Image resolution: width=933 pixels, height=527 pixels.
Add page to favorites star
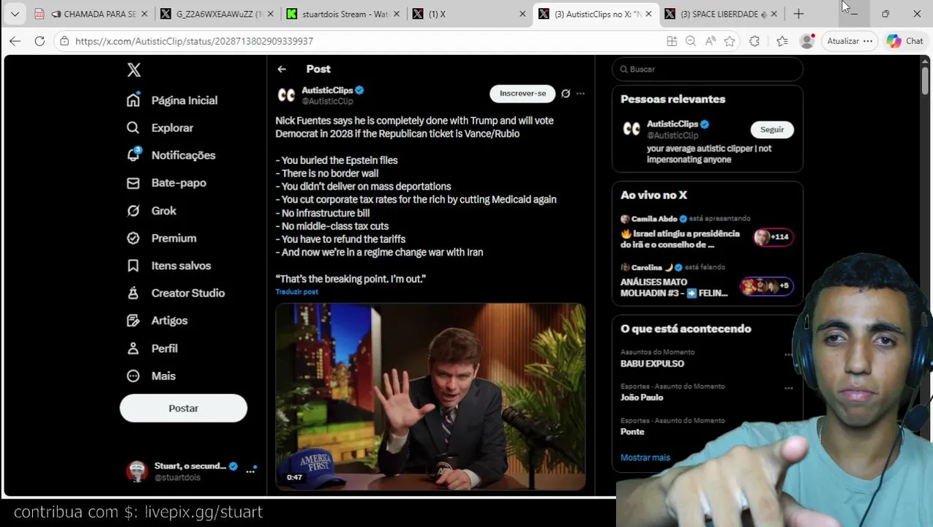click(730, 41)
